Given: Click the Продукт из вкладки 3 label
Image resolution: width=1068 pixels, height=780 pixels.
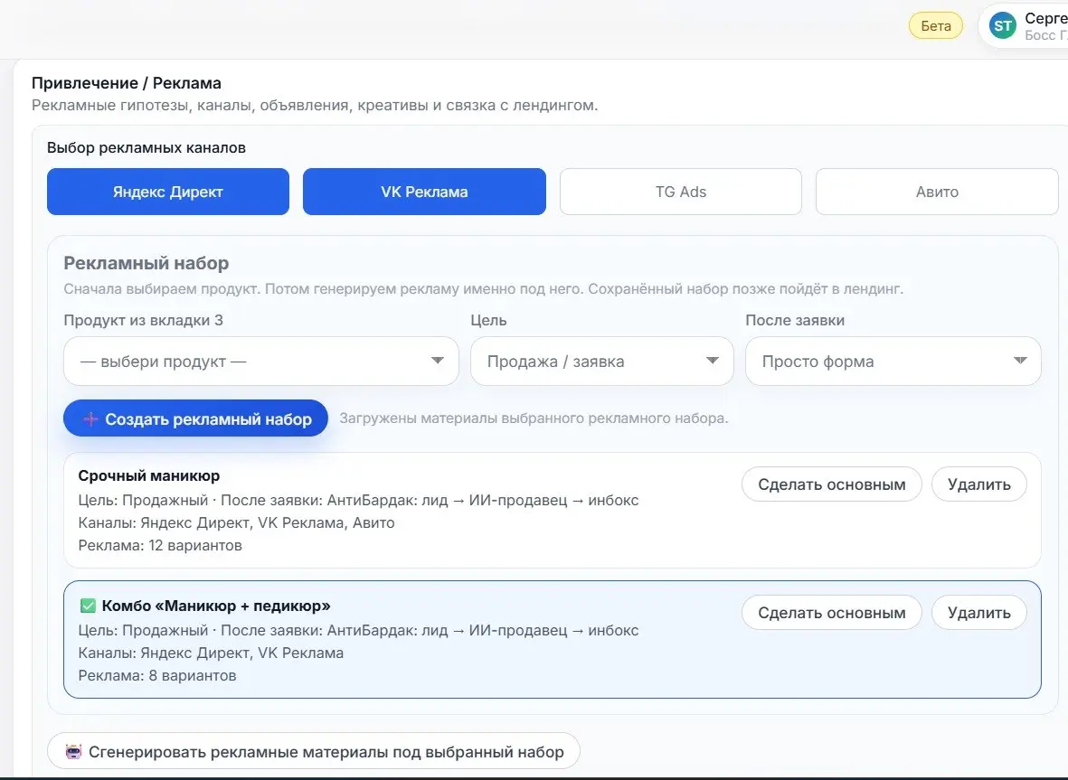Looking at the screenshot, I should pyautogui.click(x=143, y=320).
